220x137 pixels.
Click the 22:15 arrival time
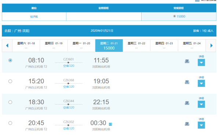click(x=101, y=102)
